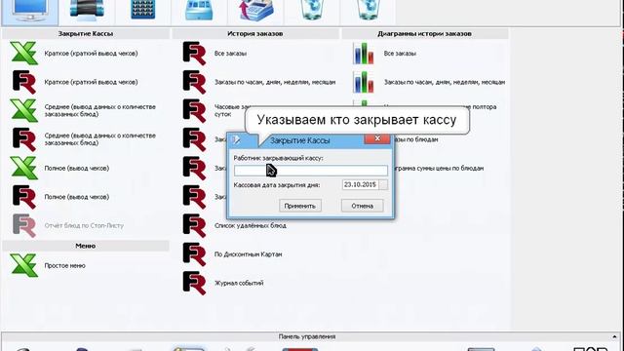The image size is (624, 351).
Task: Click the blue keypad calculator toolbar icon
Action: 143,10
